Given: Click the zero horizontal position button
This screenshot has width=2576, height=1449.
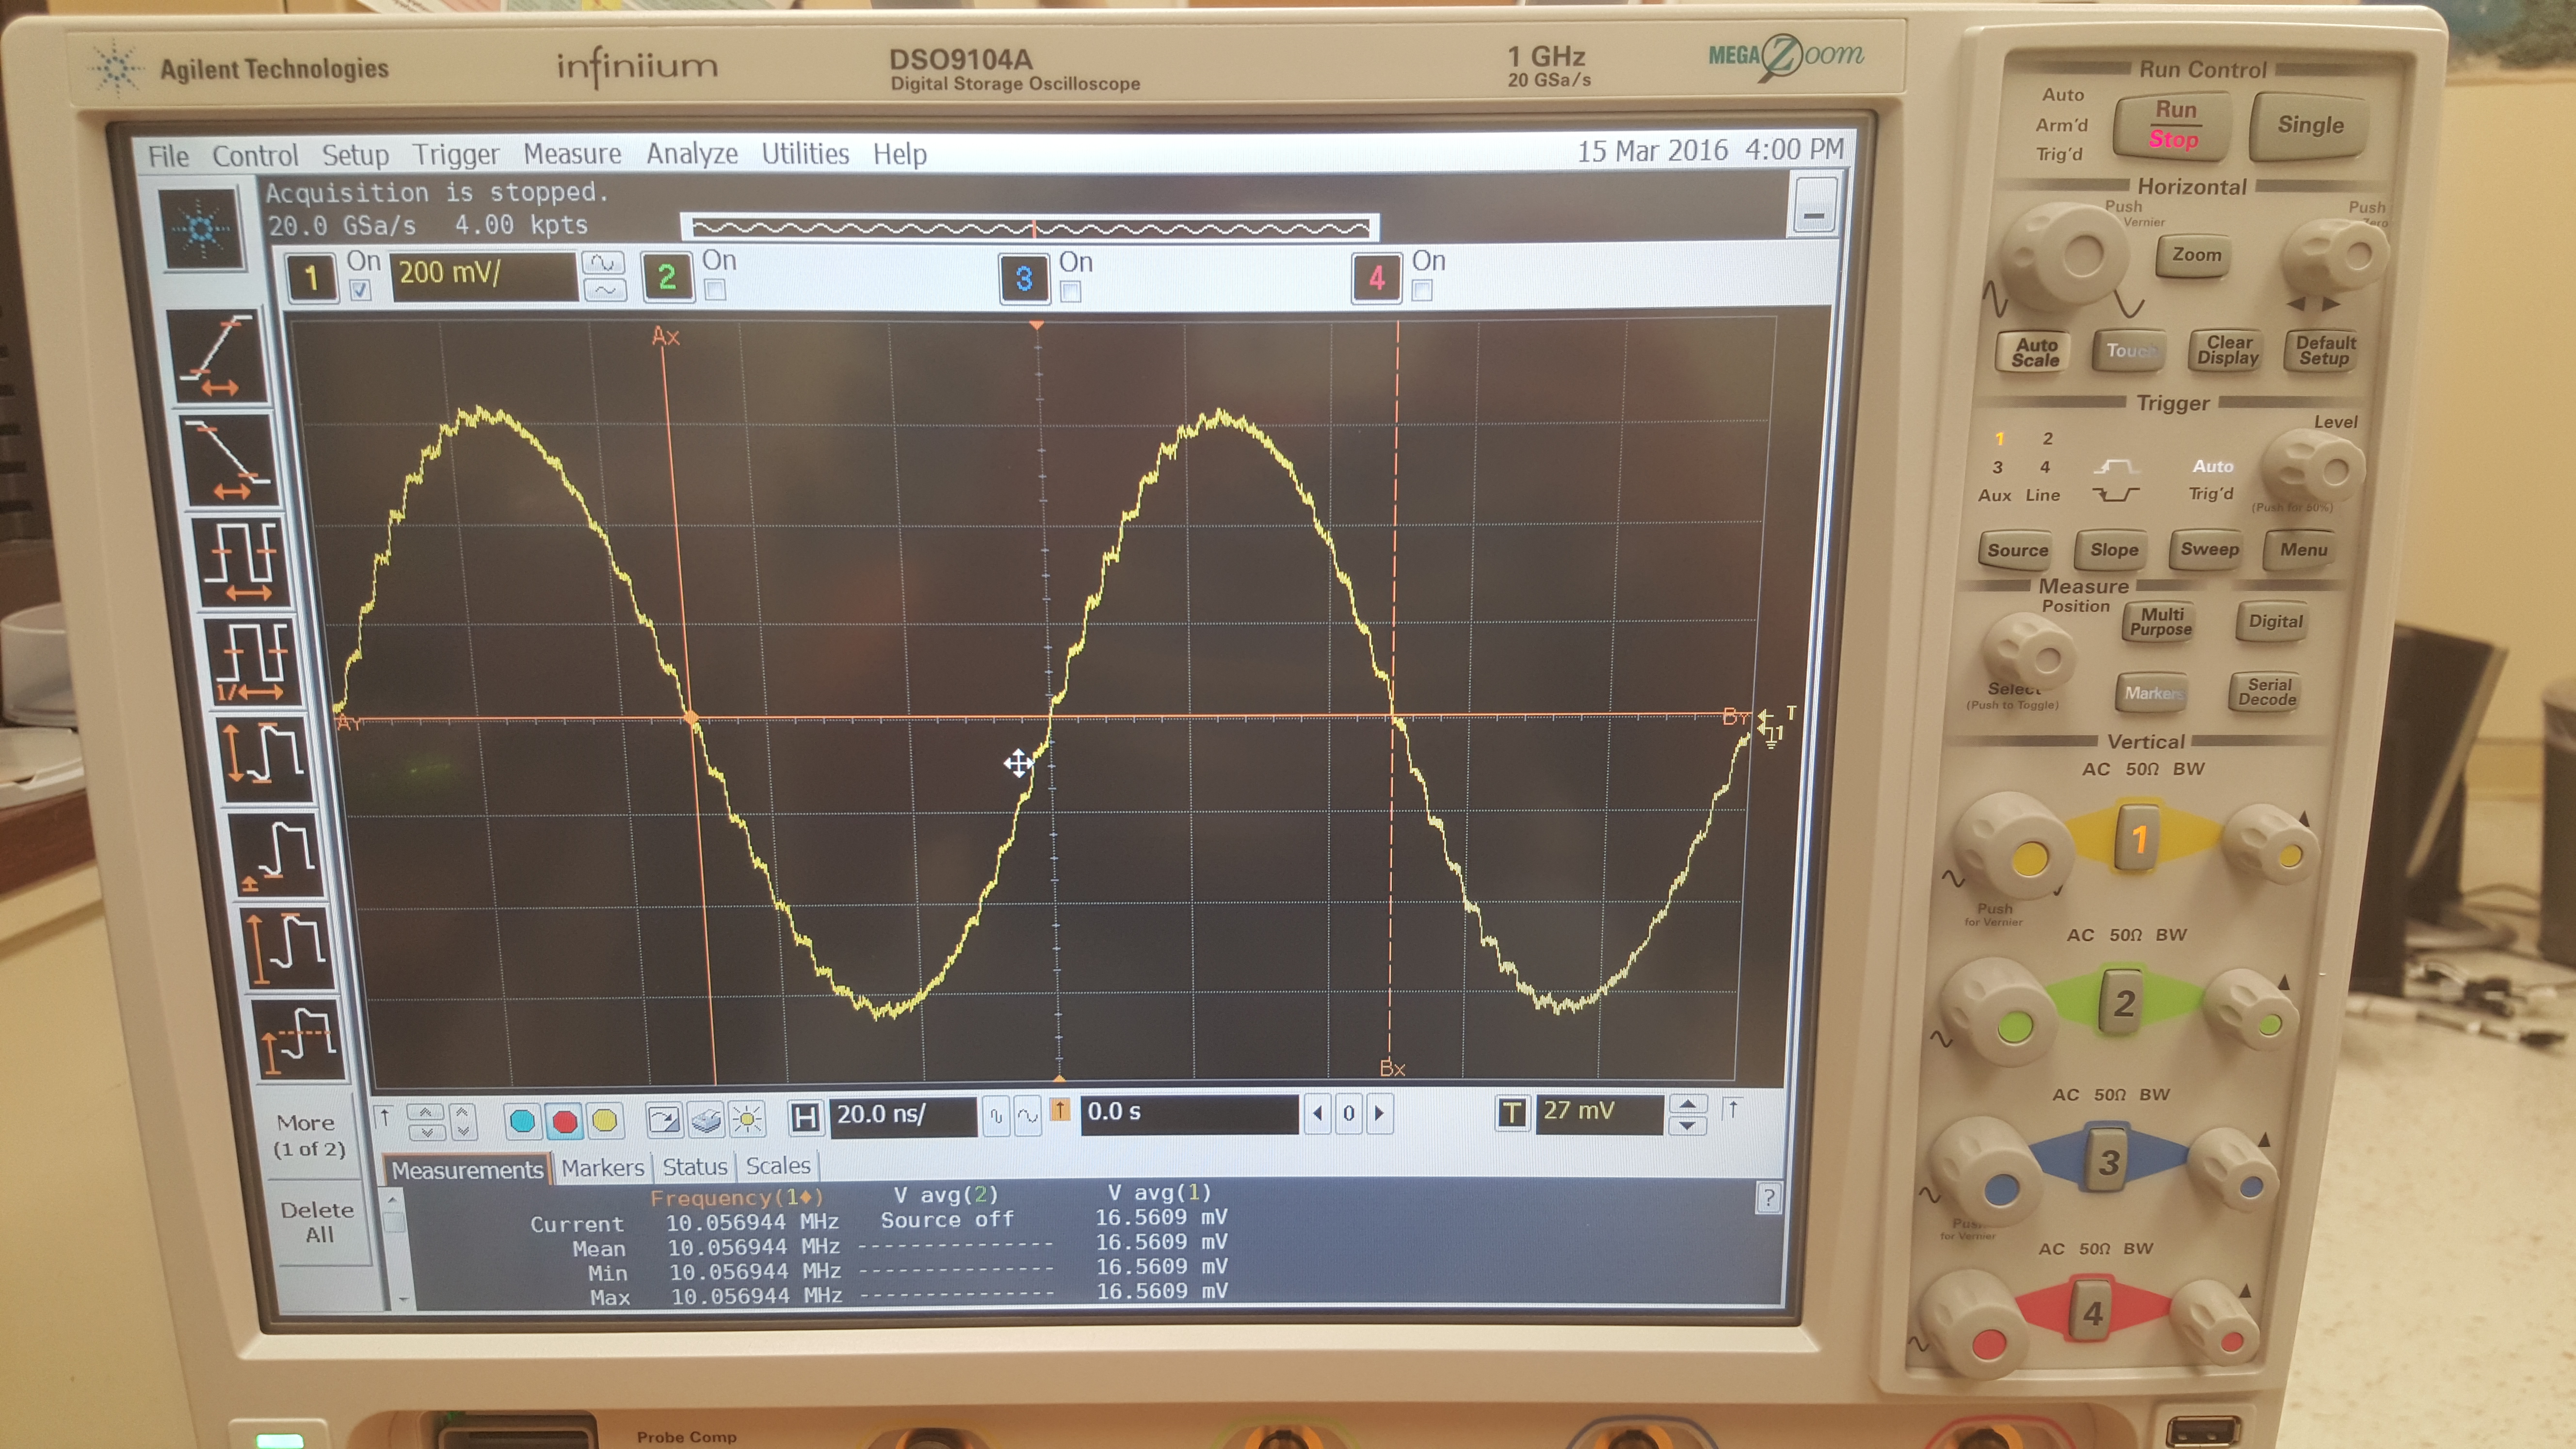Looking at the screenshot, I should tap(1349, 1112).
